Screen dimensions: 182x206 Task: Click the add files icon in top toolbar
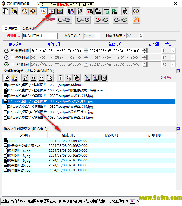click(x=6, y=11)
